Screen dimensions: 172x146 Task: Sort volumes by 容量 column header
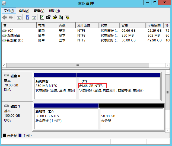tap(133, 25)
